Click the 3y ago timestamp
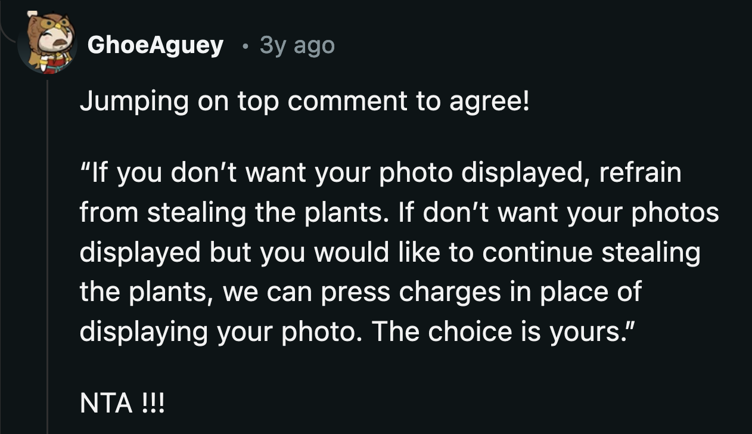752x434 pixels. pos(297,45)
